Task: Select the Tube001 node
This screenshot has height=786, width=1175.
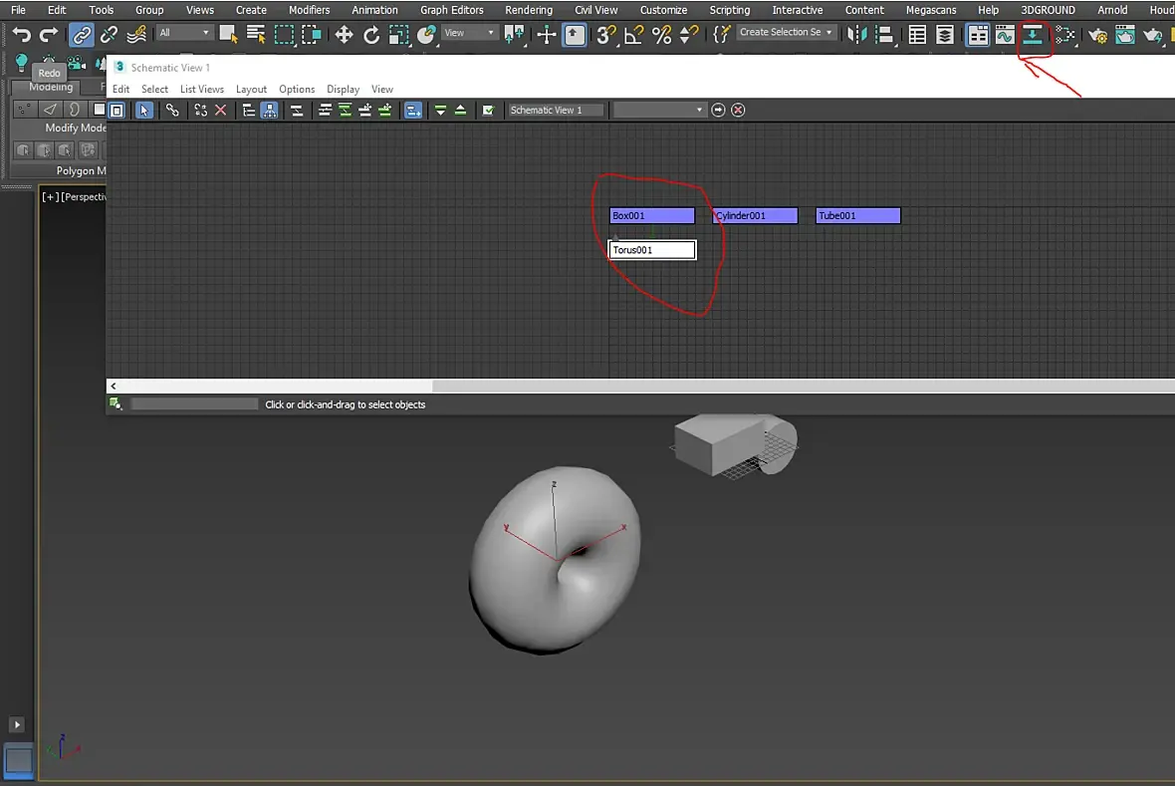Action: pos(857,216)
